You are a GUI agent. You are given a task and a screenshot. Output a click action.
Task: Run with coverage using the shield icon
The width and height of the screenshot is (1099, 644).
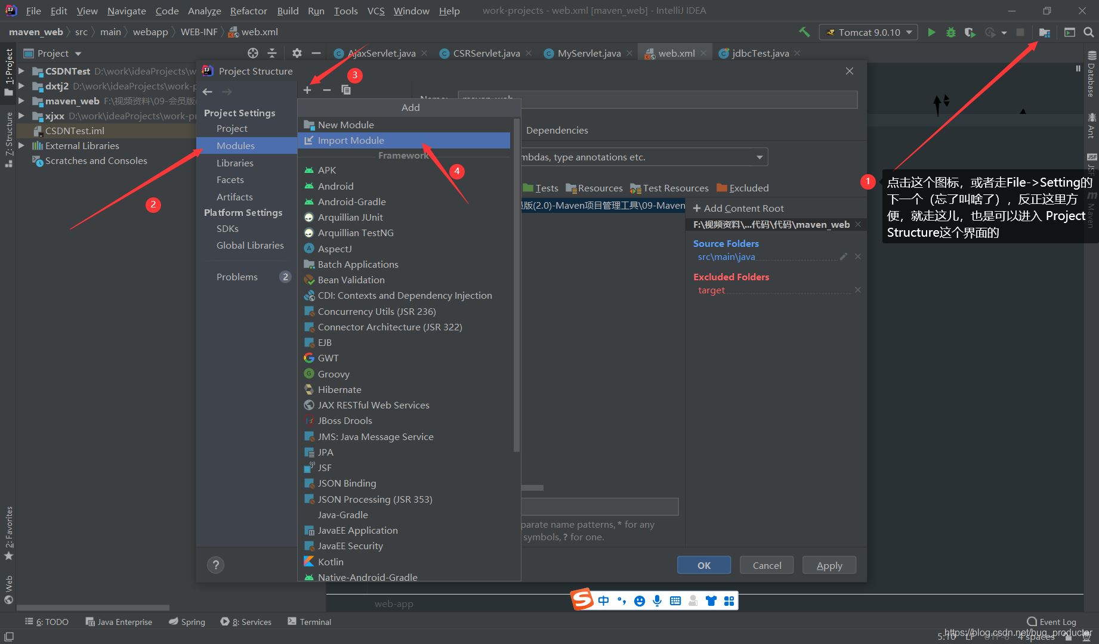970,32
